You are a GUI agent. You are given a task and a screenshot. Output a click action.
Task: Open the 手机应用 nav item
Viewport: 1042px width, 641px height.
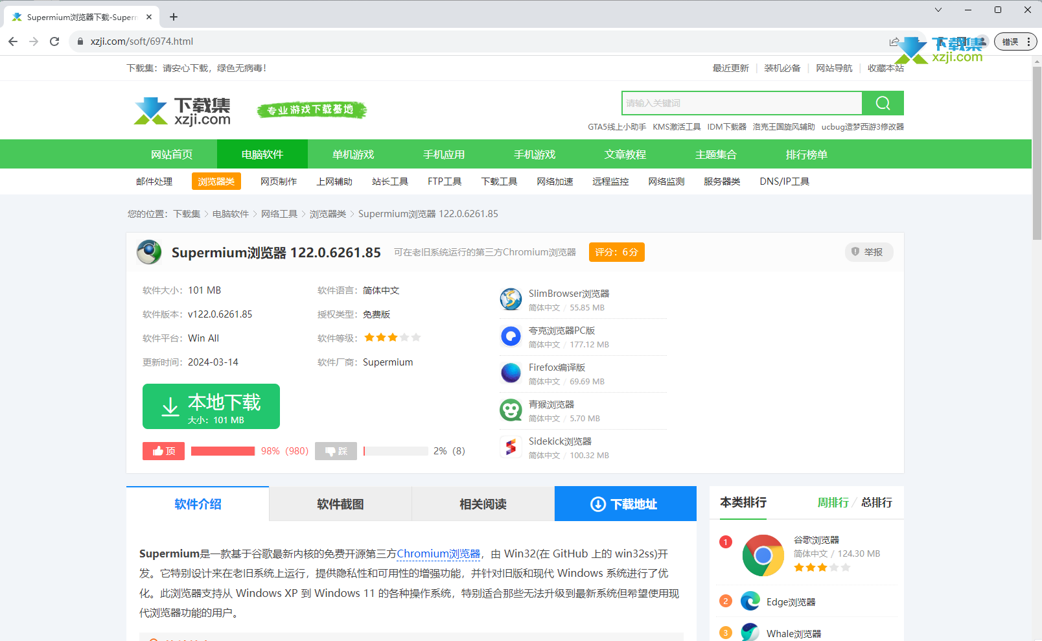point(444,154)
